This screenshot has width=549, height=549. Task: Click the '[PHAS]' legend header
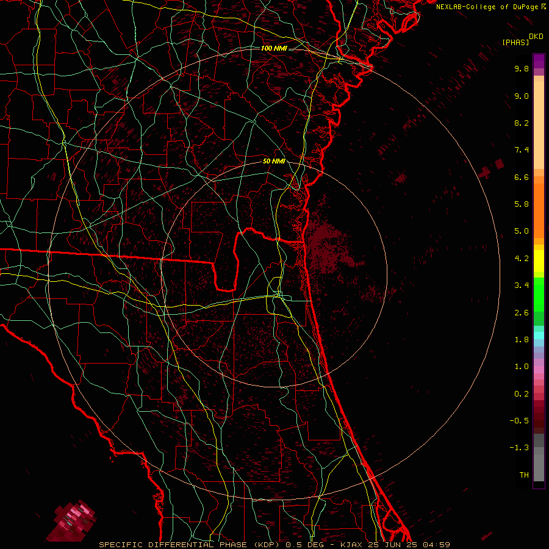click(x=515, y=42)
